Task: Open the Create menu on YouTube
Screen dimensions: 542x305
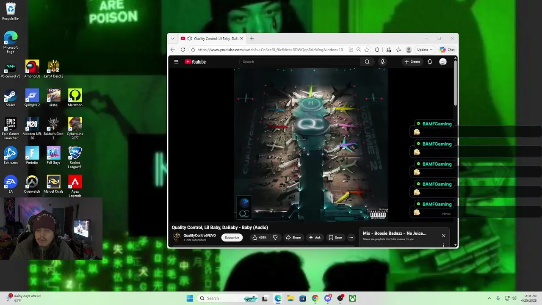Action: [x=412, y=62]
